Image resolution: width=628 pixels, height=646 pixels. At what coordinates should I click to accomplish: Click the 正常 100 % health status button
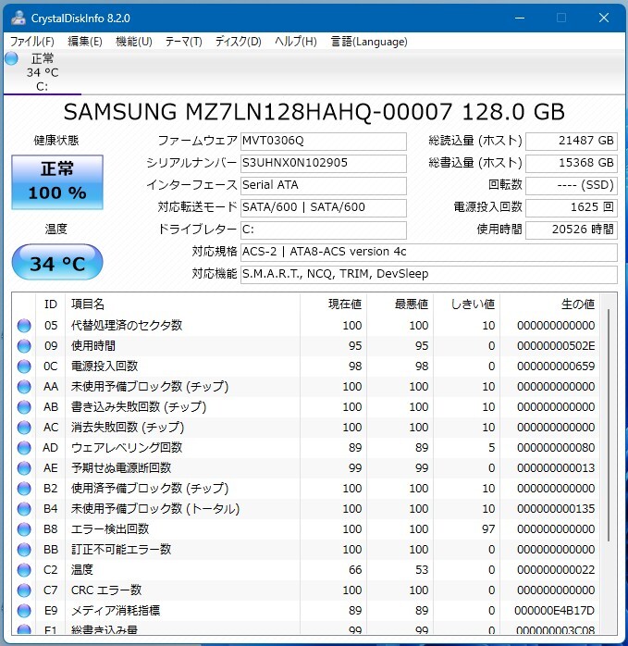point(57,182)
